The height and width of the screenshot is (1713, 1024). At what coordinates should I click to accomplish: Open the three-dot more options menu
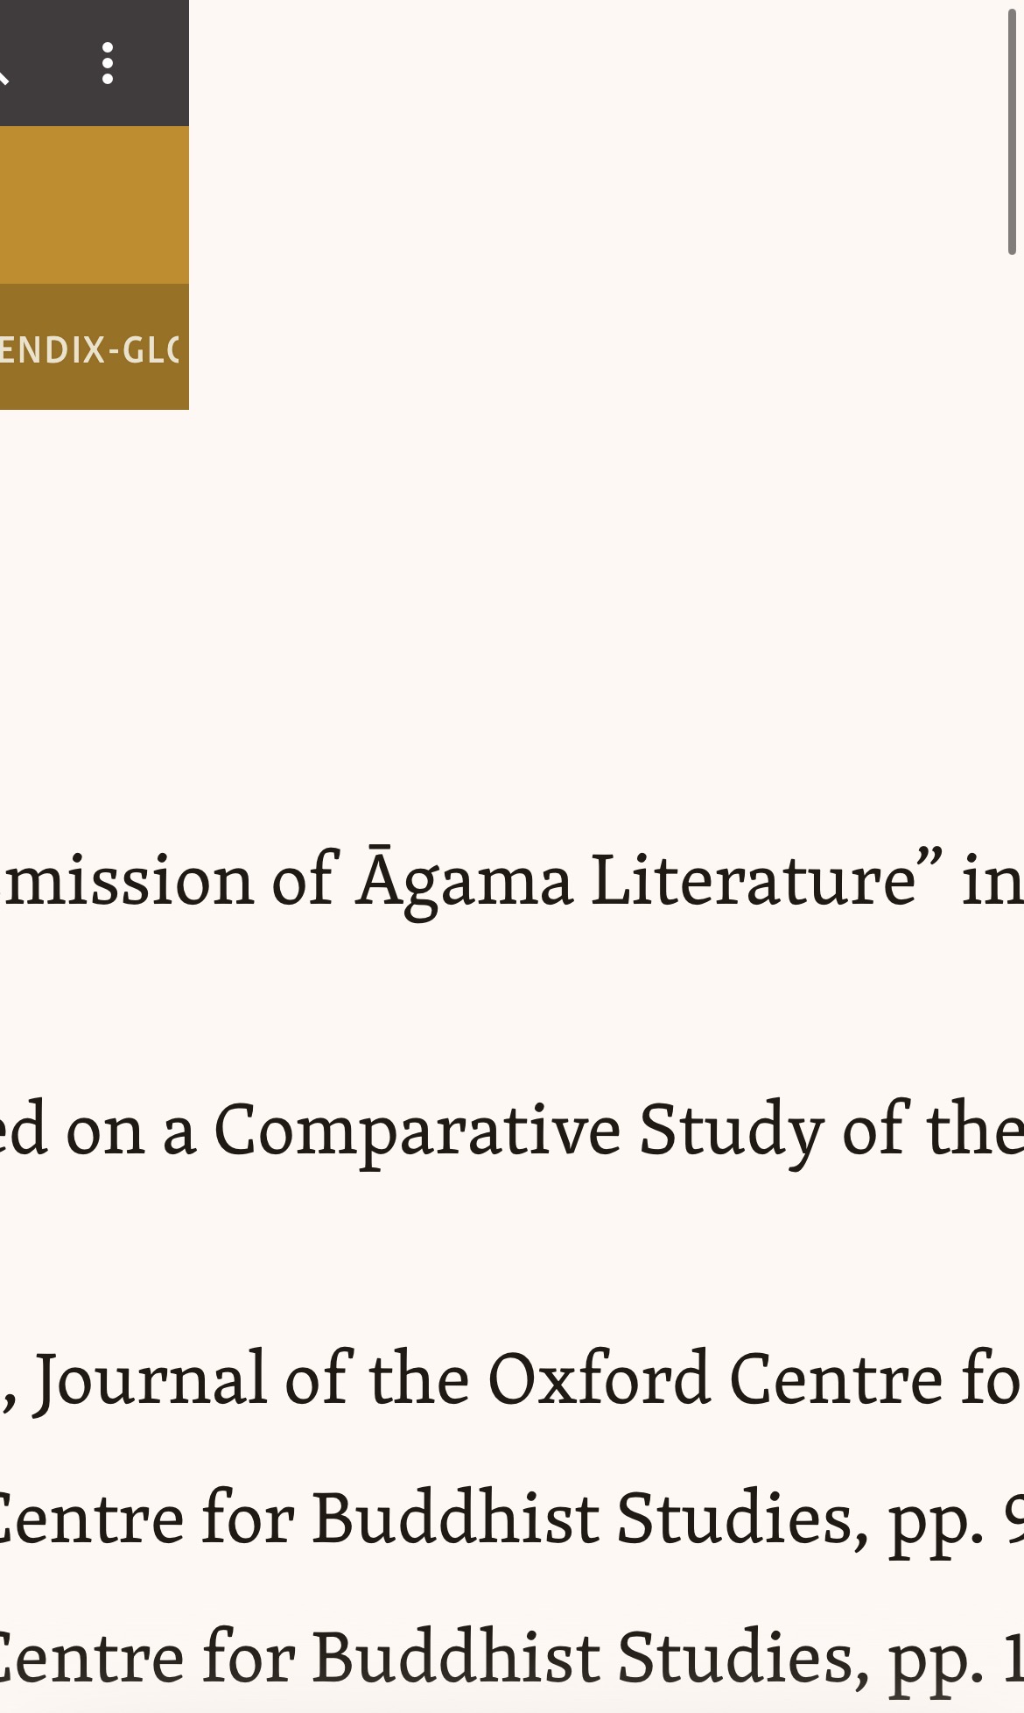coord(107,63)
